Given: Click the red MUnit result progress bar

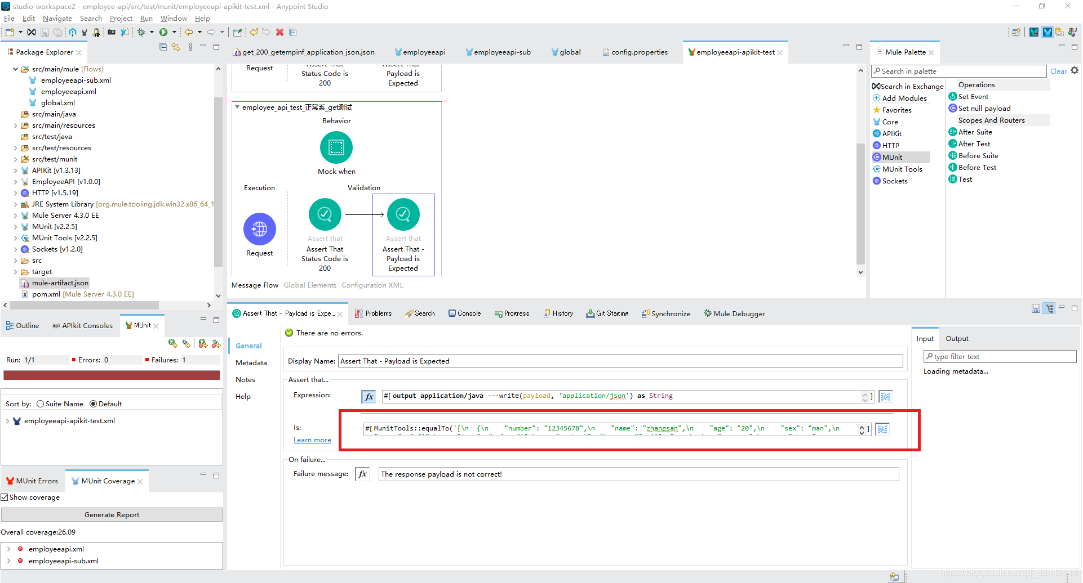Looking at the screenshot, I should (x=112, y=375).
